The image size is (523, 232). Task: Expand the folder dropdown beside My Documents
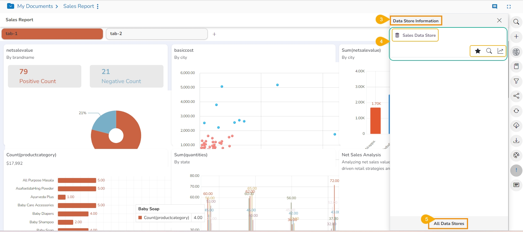tap(10, 6)
